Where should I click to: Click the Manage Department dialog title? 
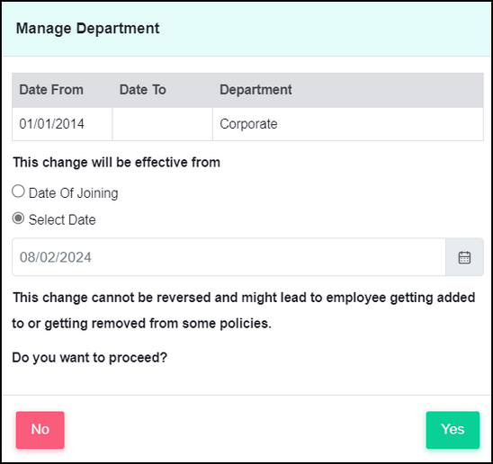pyautogui.click(x=88, y=28)
